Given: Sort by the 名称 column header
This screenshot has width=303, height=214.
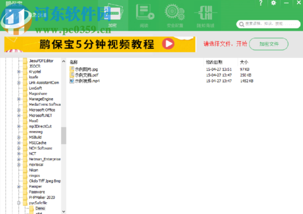Looking at the screenshot, I should point(74,62).
